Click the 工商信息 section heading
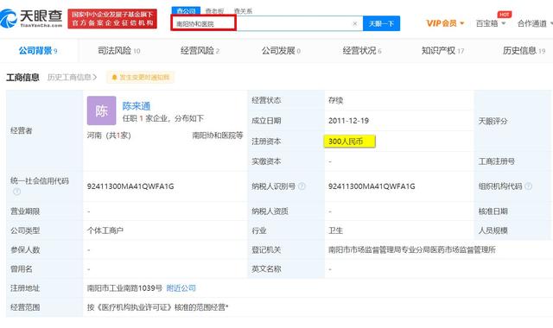This screenshot has height=328, width=553. point(22,77)
